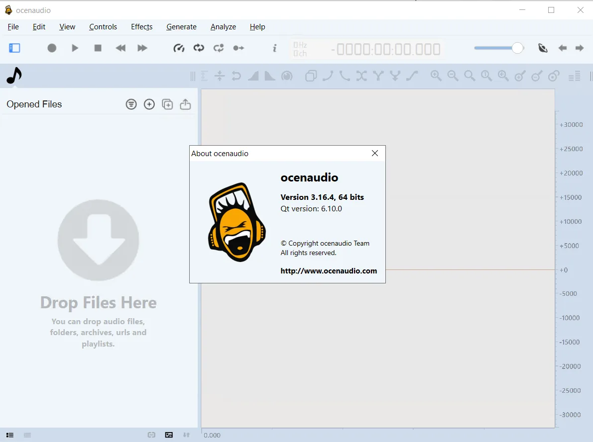
Task: Click the vertical zoom in icon
Action: 520,76
